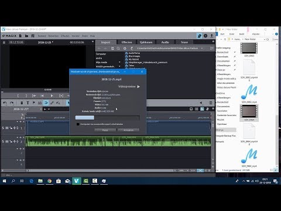
Task: Switch to Import tab in media pool
Action: tap(106, 42)
